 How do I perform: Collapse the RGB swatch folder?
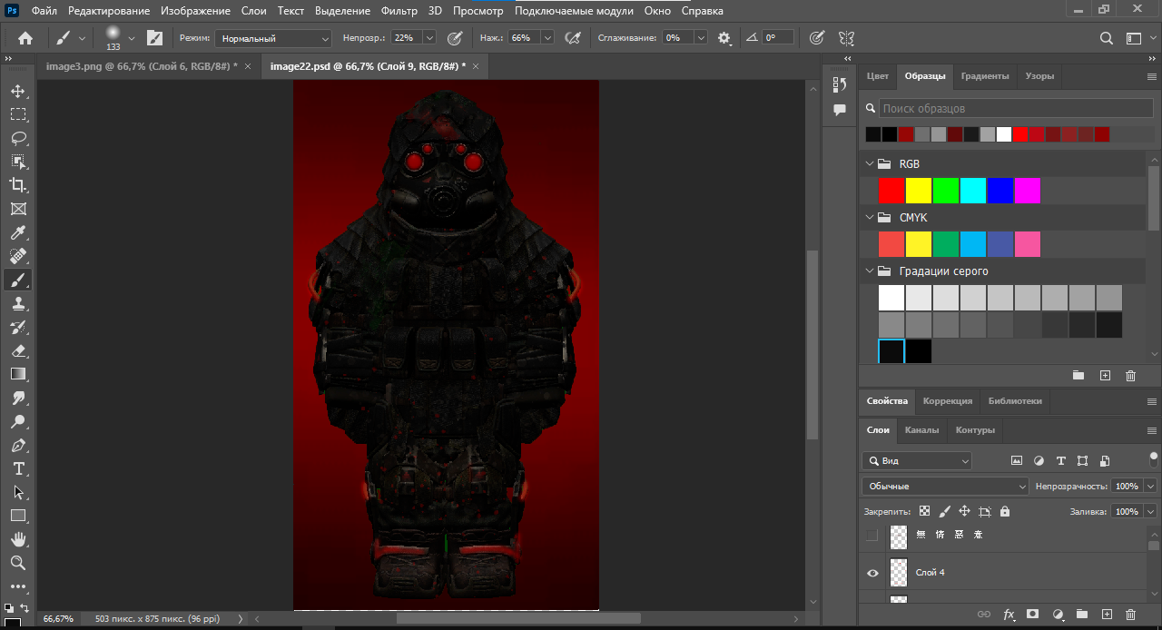(870, 164)
